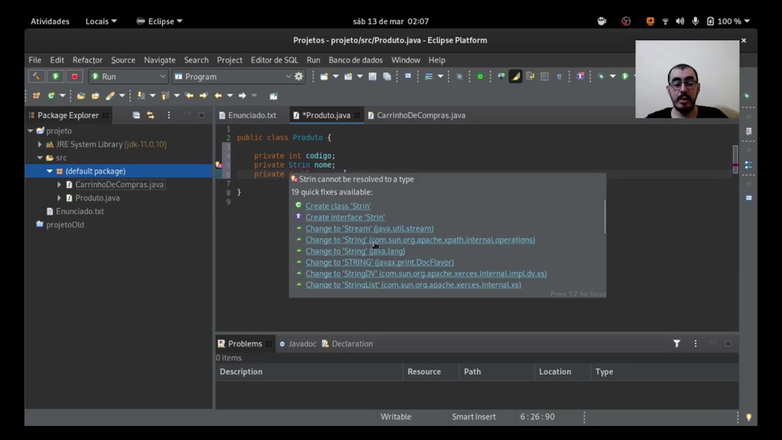
Task: Collapse the projeto tree node
Action: pos(30,131)
